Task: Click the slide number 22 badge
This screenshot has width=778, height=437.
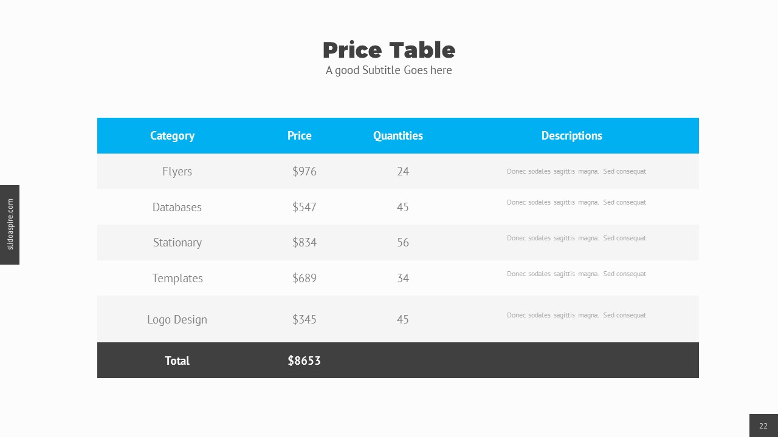Action: click(763, 425)
